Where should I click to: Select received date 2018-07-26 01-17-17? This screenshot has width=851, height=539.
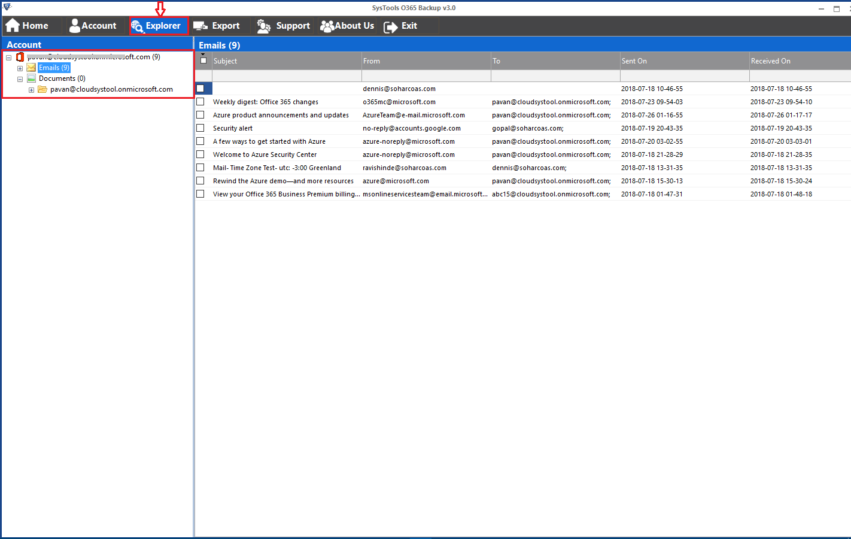781,115
